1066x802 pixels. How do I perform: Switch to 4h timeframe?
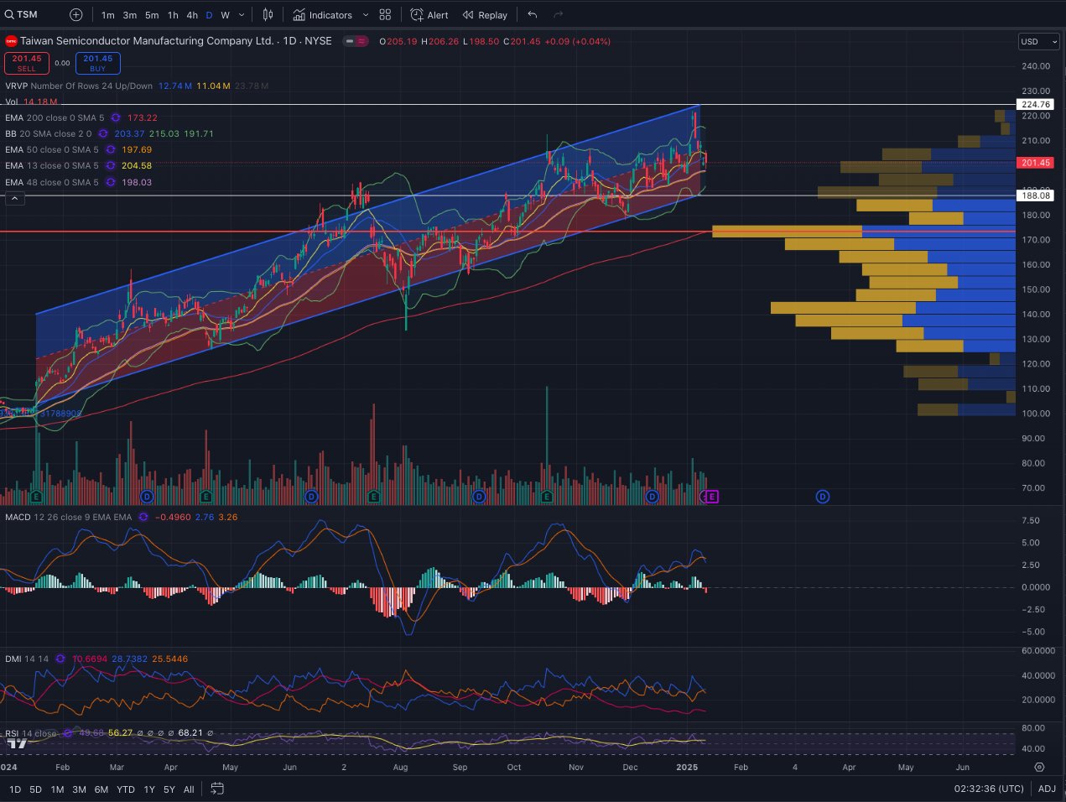click(x=192, y=15)
